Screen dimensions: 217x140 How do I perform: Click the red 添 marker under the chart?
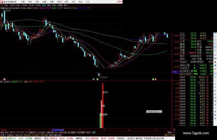[156, 79]
